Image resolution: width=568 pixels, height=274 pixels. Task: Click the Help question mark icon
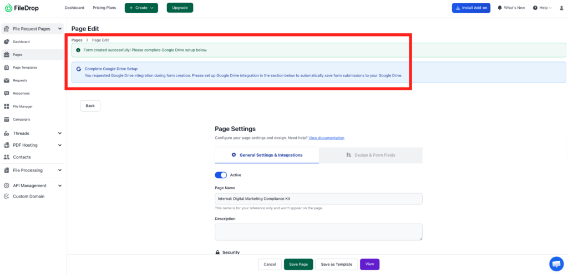[x=535, y=8]
